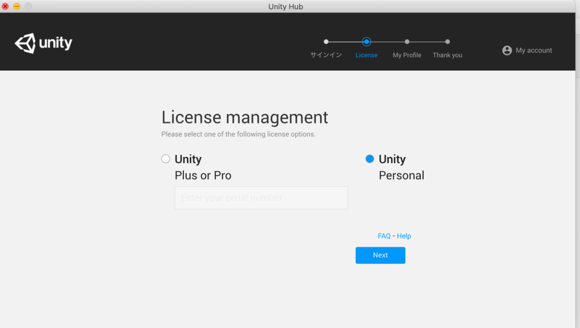Click the Unity cube logomark
The image size is (580, 328).
point(25,42)
